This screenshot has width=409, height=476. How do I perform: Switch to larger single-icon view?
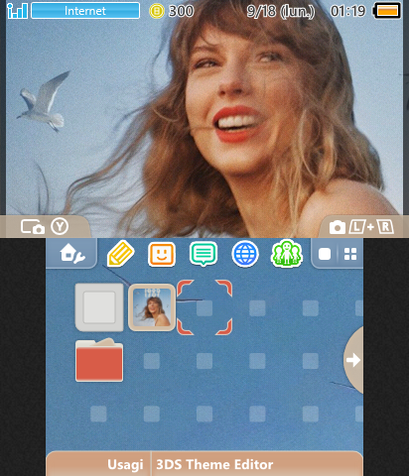325,254
